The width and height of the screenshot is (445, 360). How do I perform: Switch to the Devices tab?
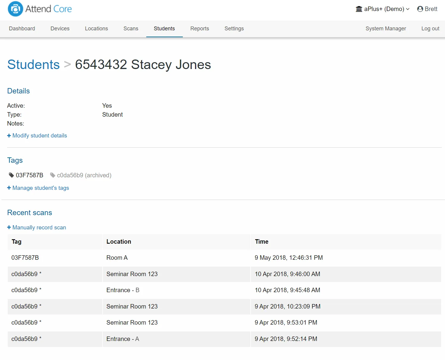point(60,29)
